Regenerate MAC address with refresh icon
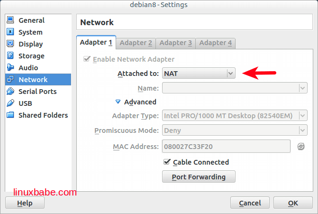Image resolution: width=318 pixels, height=214 pixels. 301,147
